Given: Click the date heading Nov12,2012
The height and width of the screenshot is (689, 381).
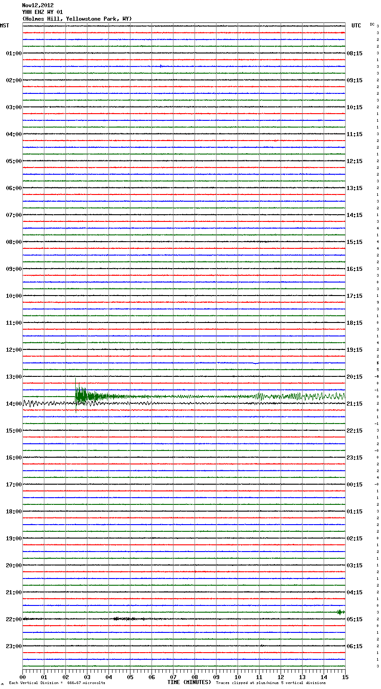Looking at the screenshot, I should coord(38,5).
